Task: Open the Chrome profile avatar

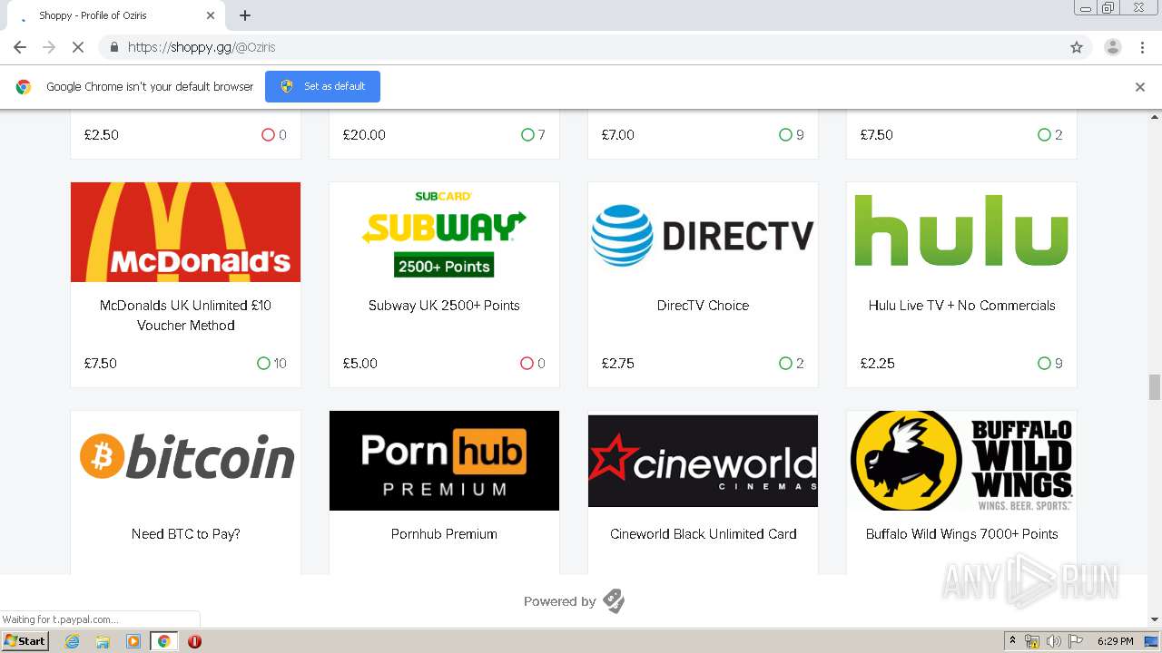Action: coord(1112,47)
